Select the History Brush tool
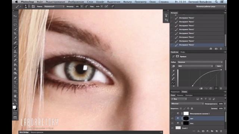Screen dimensions: 239x134 pos(15,56)
